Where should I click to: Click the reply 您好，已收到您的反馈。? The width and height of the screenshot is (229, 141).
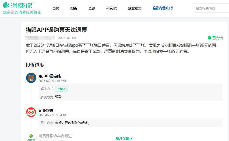(x=72, y=123)
